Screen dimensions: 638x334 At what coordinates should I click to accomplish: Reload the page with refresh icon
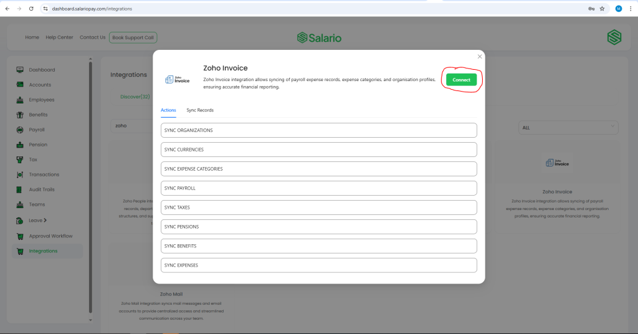pyautogui.click(x=31, y=9)
